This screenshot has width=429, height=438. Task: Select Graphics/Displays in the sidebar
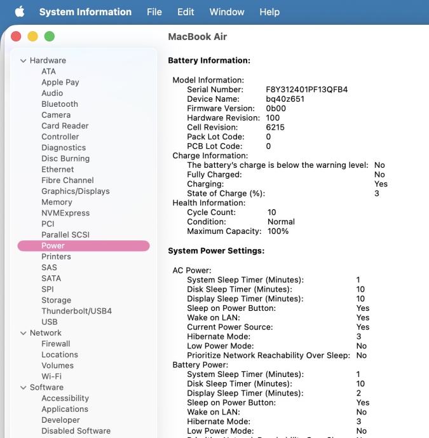point(76,191)
